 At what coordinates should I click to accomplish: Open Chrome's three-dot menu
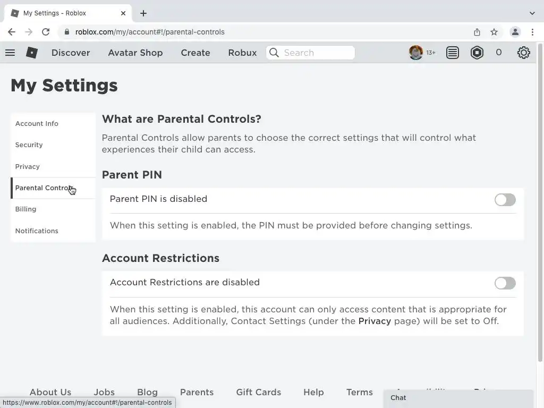tap(532, 32)
